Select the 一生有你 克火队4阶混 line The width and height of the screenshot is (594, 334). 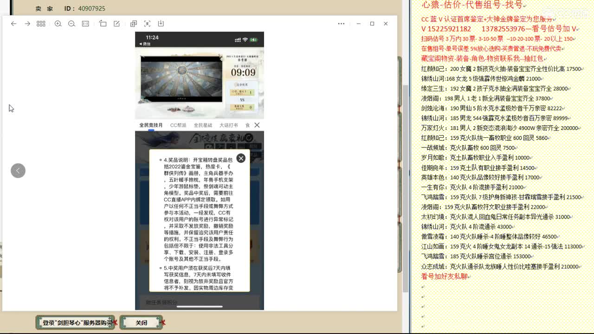pos(473,187)
